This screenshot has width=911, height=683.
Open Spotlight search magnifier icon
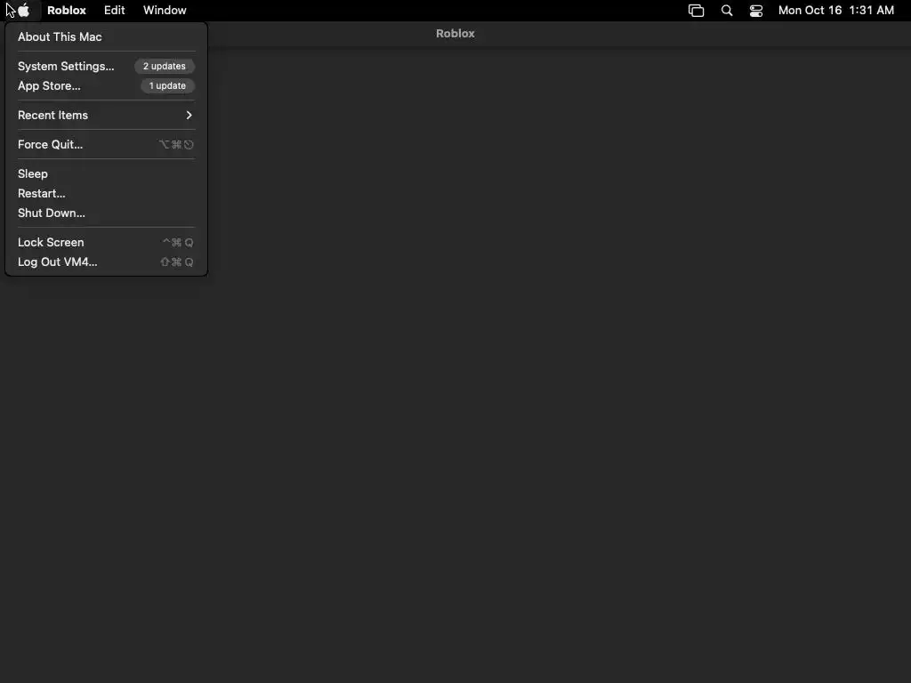(726, 11)
